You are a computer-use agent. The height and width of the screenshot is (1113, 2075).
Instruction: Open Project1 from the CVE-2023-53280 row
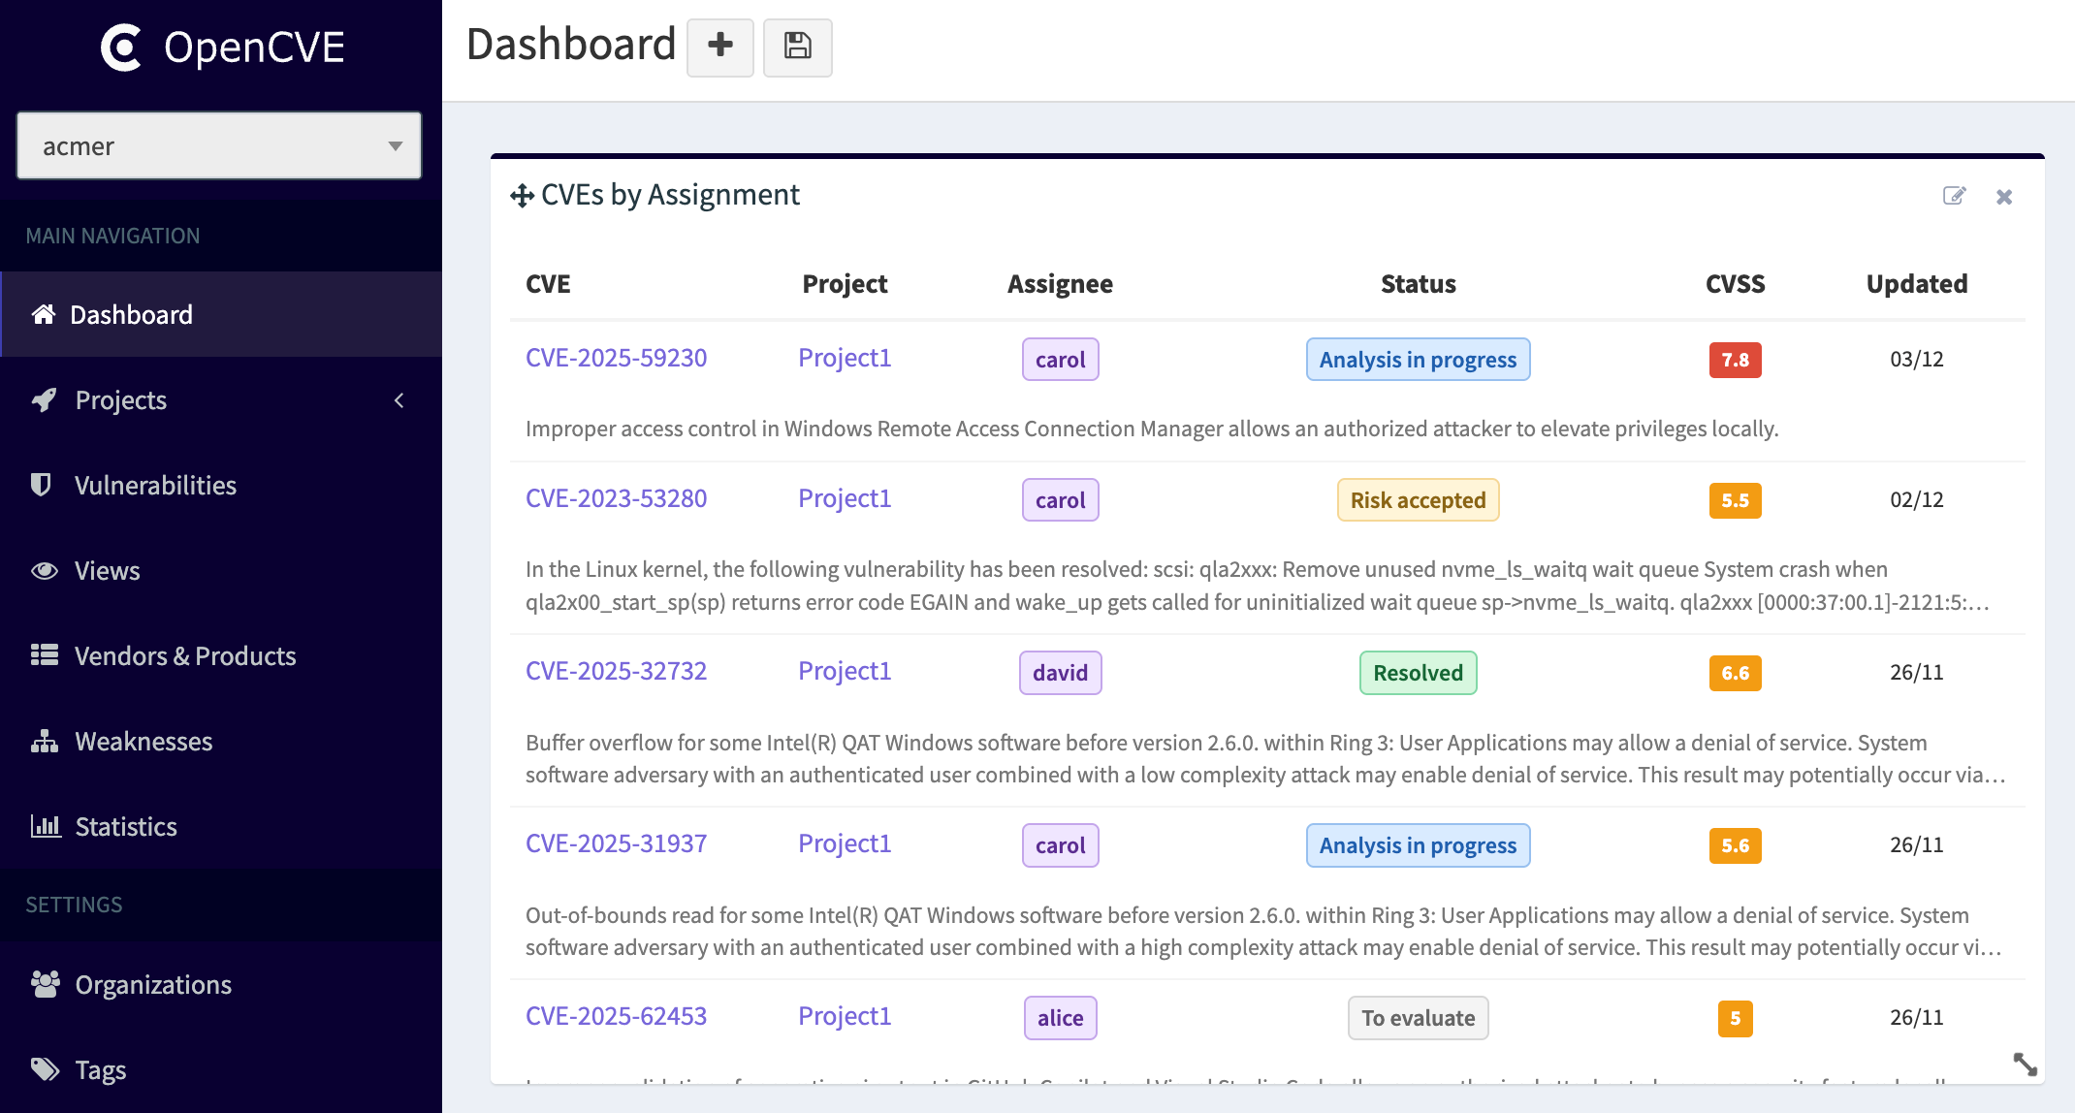coord(844,497)
